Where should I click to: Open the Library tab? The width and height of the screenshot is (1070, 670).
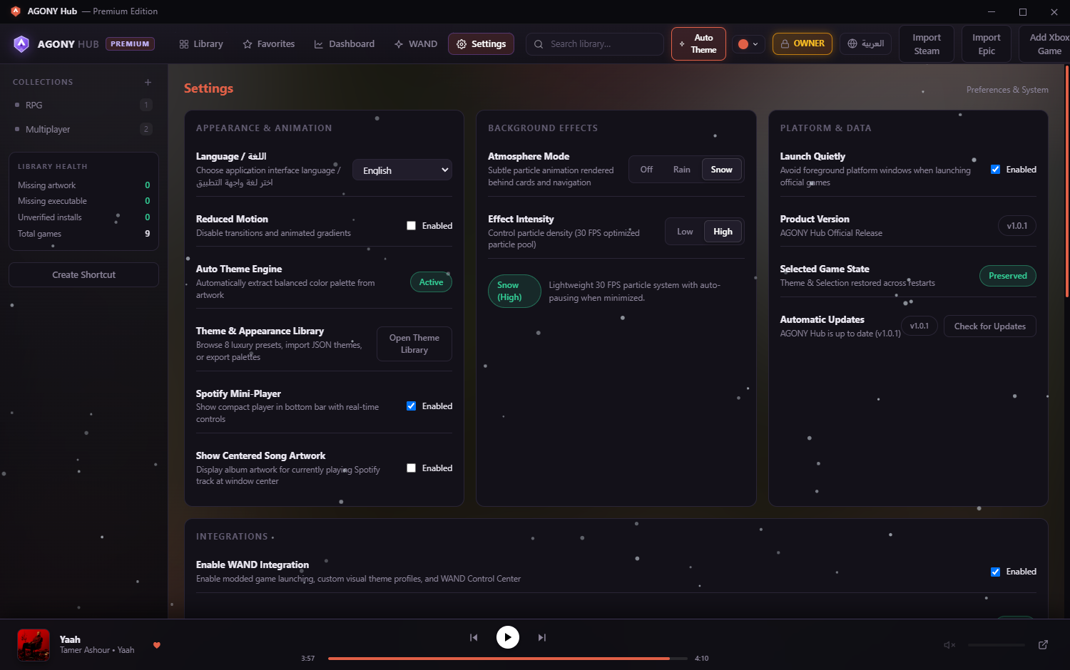coord(201,44)
